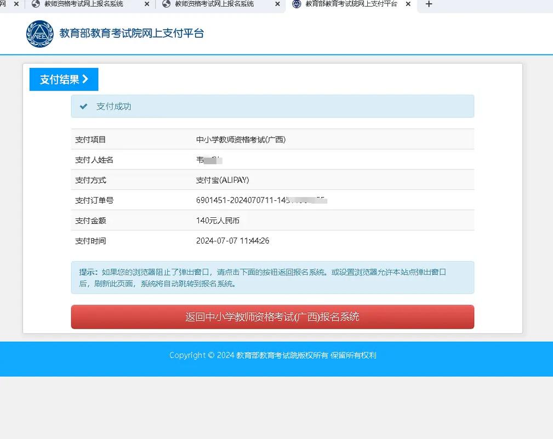Click the 提示 notice about blocked popup windows
Screen dimensions: 553x439
tap(272, 278)
